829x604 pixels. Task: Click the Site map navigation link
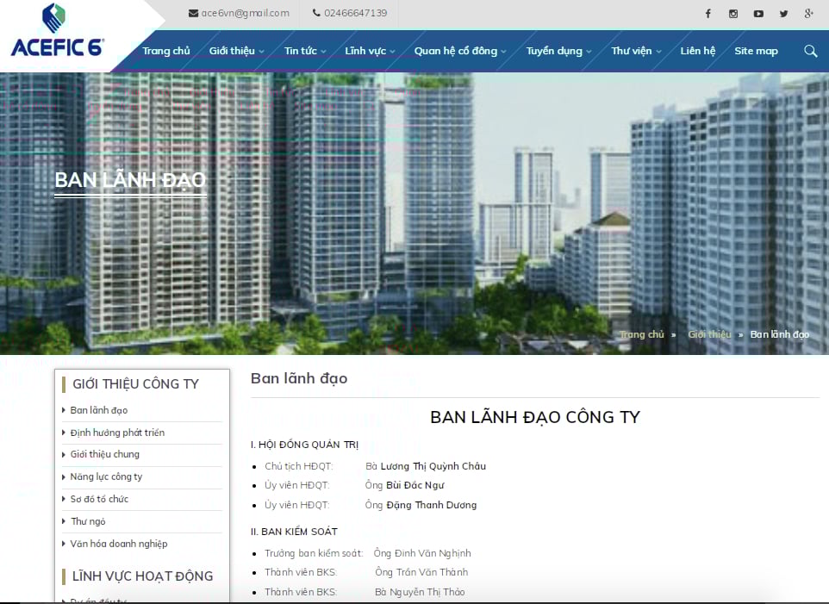point(756,51)
